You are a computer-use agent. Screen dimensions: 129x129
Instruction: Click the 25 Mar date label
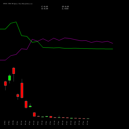pos(5,123)
